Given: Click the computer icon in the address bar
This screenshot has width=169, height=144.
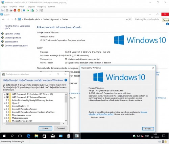Looking at the screenshot, I should coord(20,19).
